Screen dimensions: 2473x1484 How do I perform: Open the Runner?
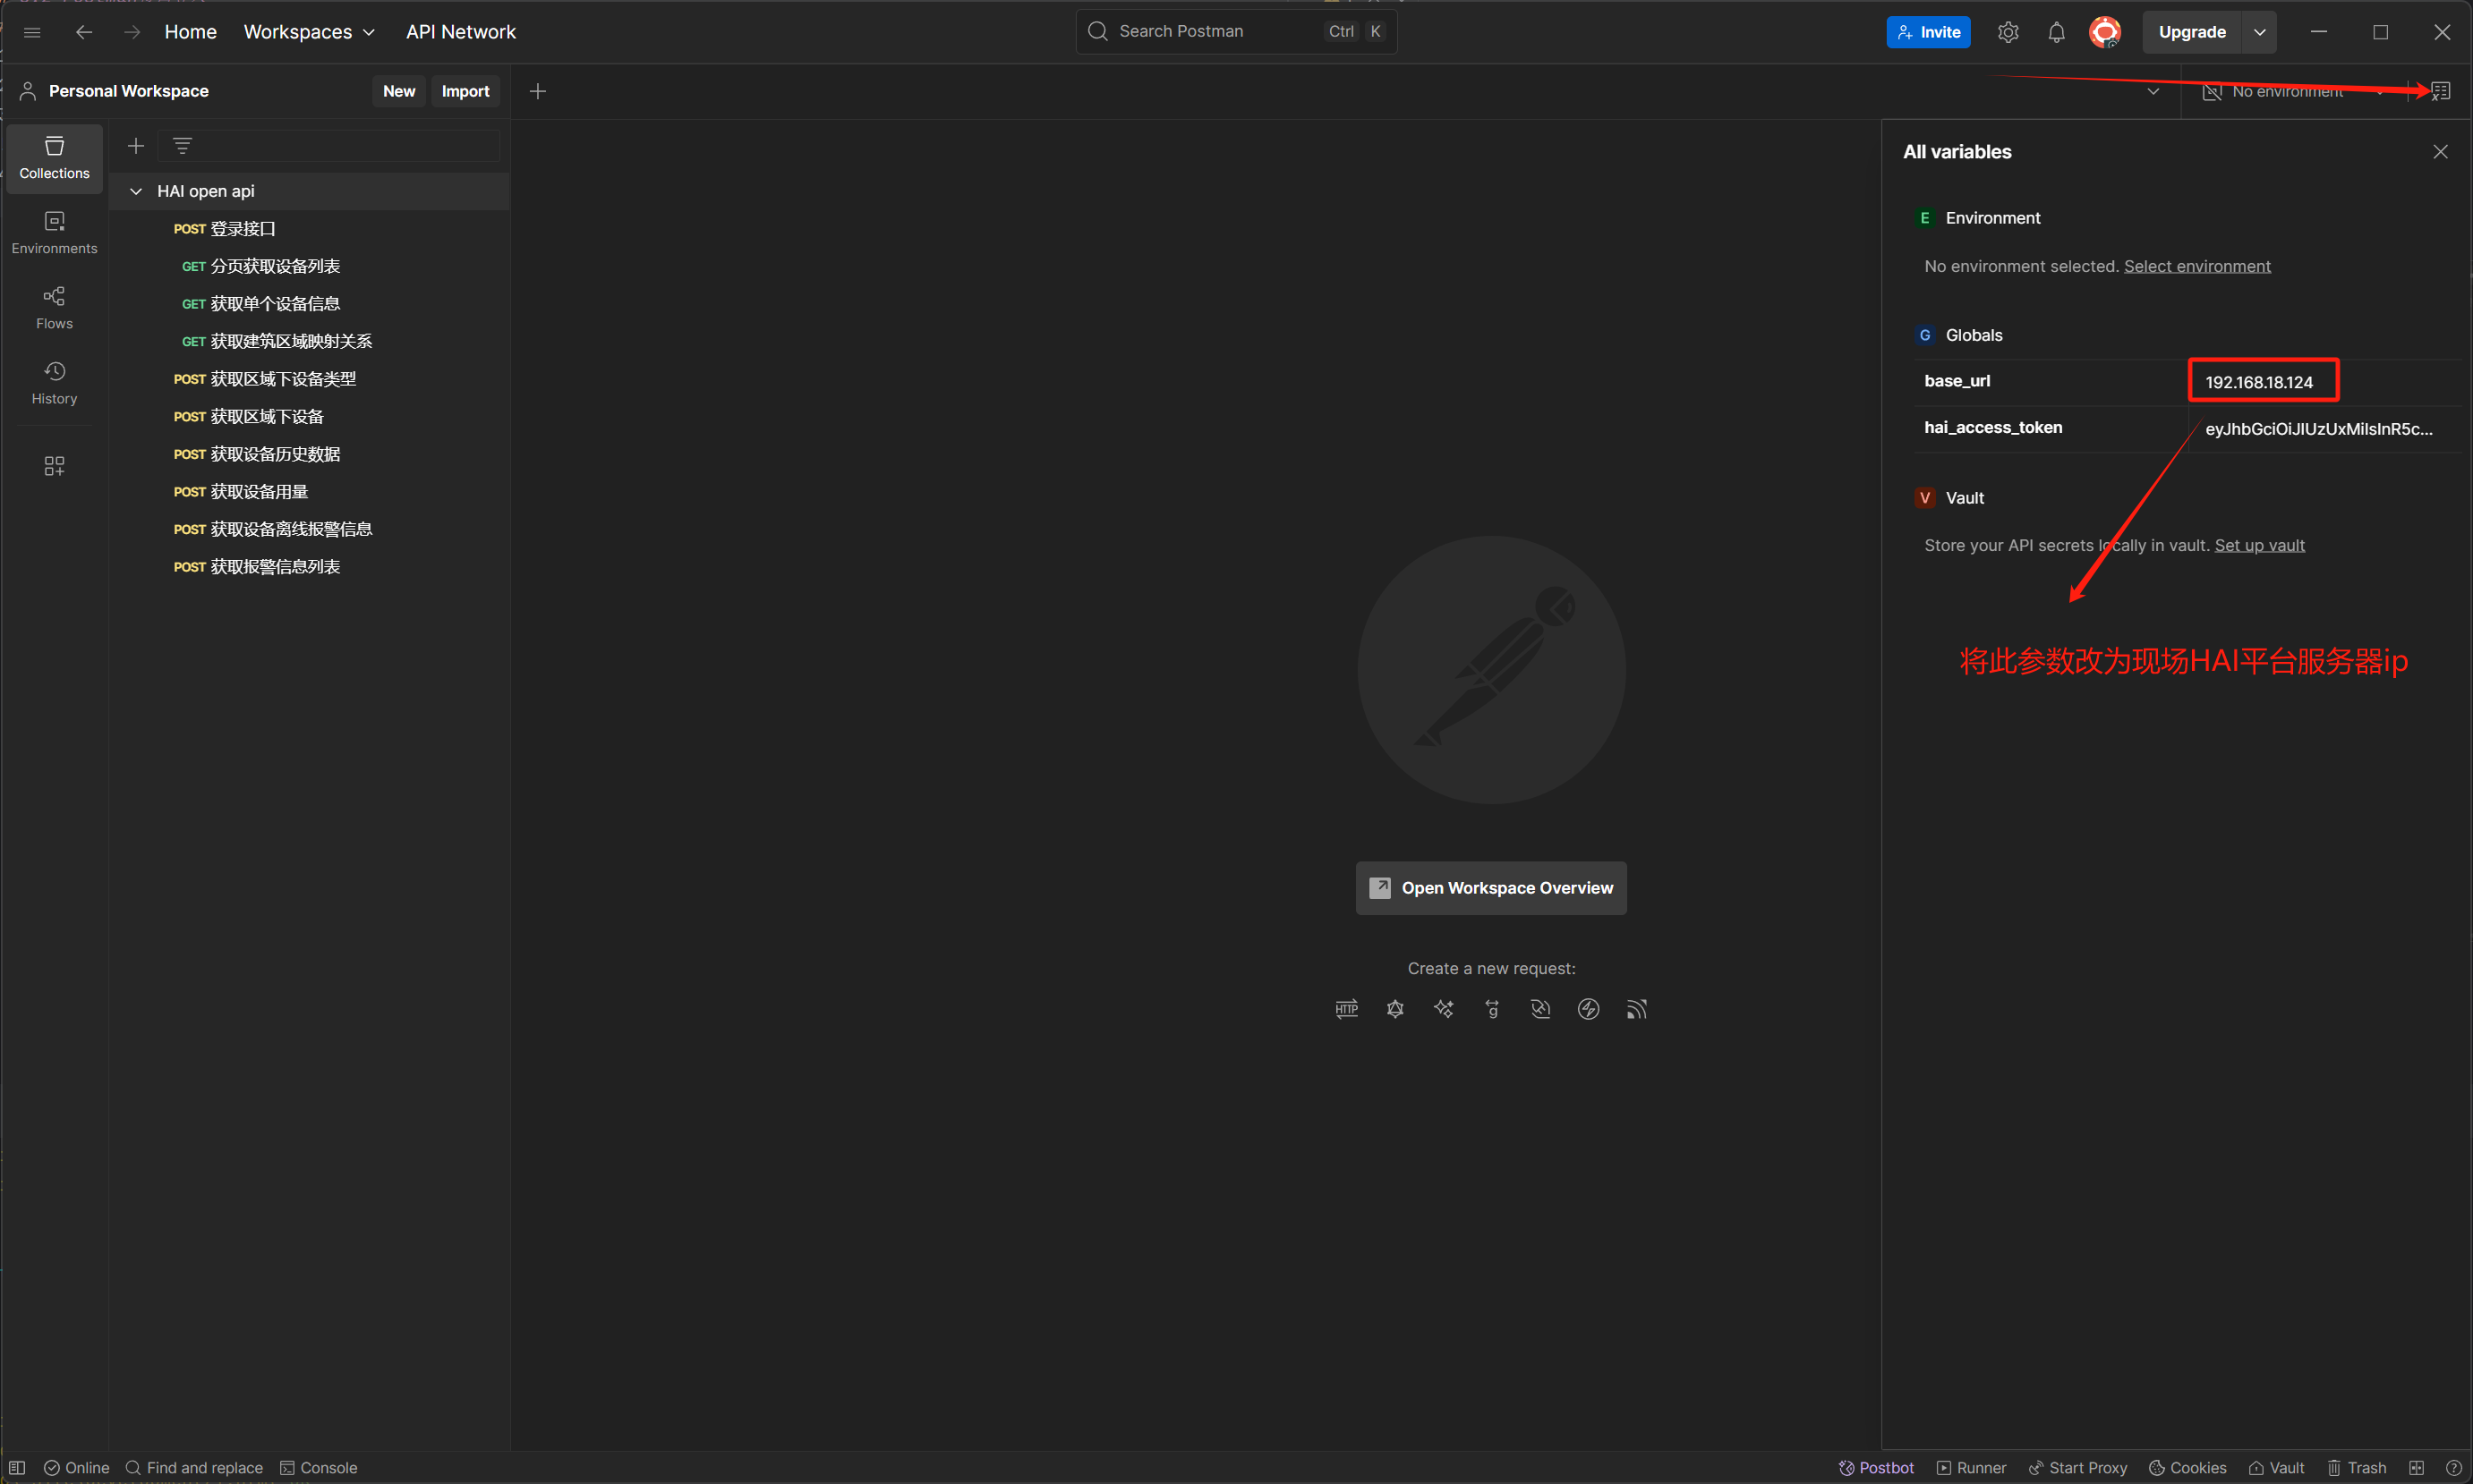tap(1971, 1468)
